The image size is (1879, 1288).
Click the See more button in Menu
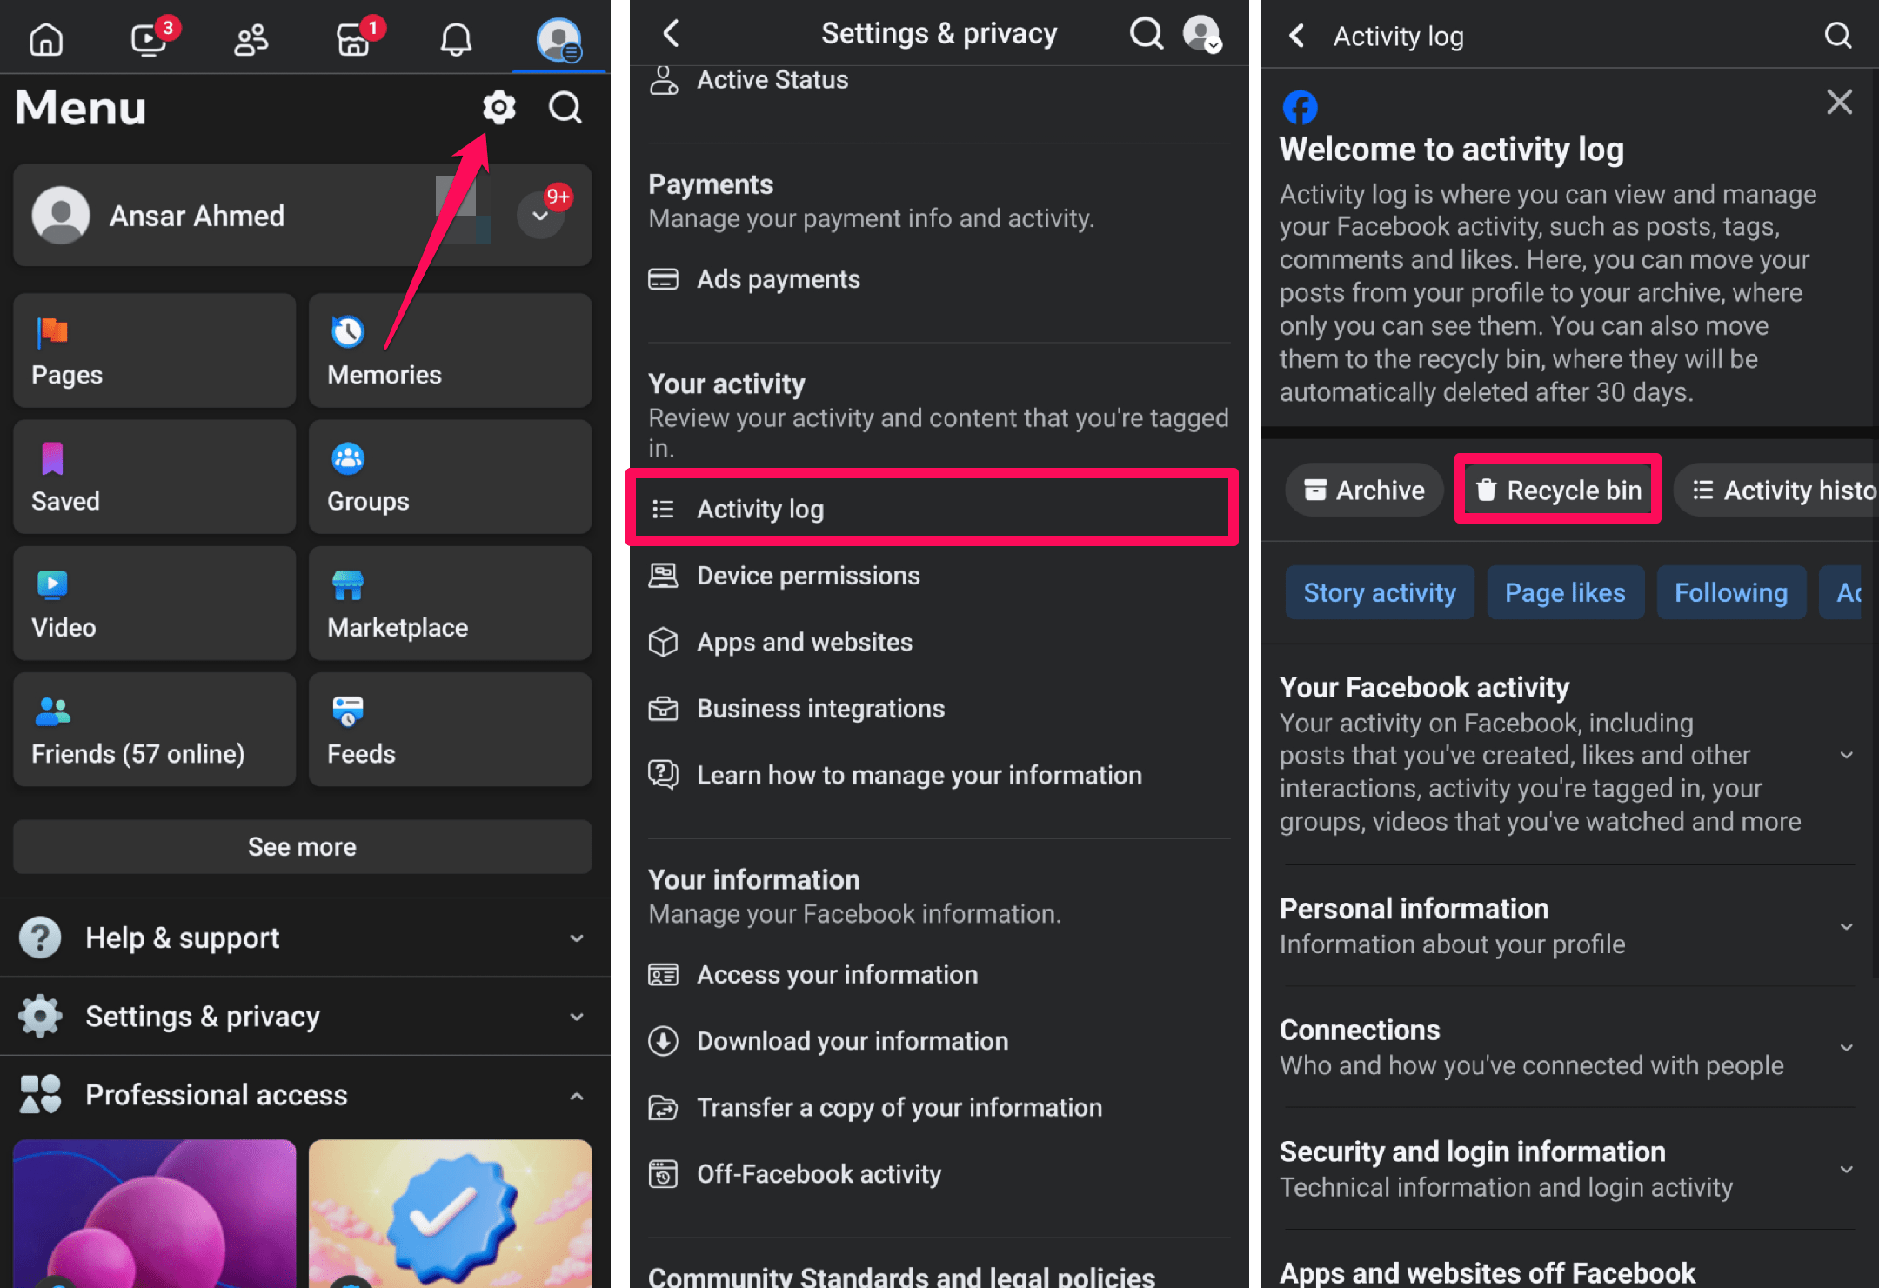pos(301,847)
